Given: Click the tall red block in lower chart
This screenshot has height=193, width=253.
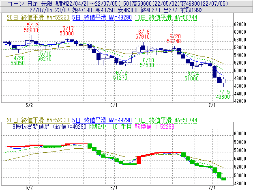Looking at the screenshot, I should (139, 160).
